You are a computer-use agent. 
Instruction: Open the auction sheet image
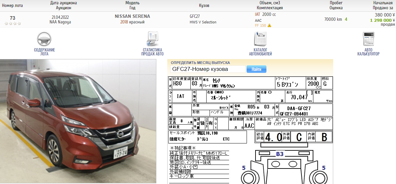250,130
